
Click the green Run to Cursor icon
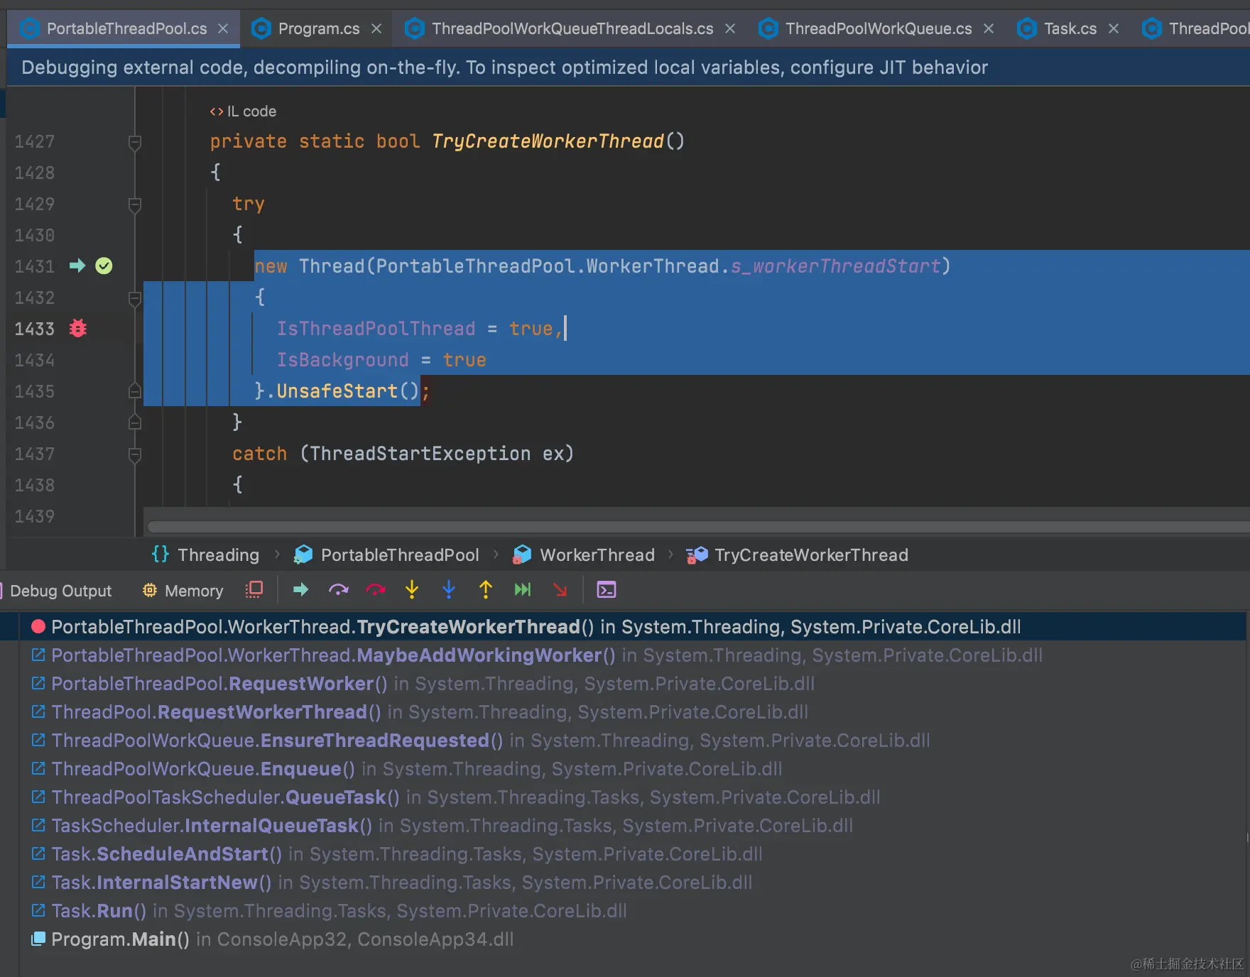[x=523, y=589]
